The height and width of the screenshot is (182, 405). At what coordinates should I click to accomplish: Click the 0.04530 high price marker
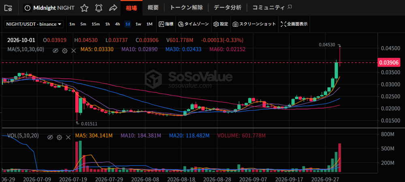(x=327, y=44)
